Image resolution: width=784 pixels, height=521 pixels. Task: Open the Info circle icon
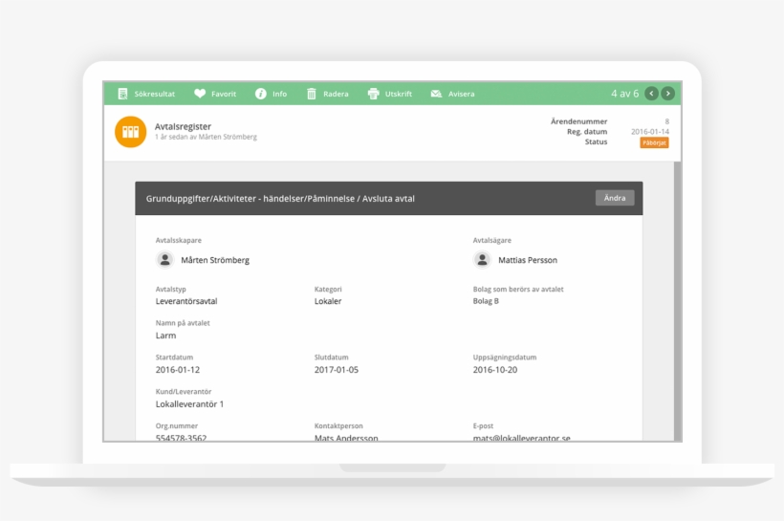[x=260, y=94]
